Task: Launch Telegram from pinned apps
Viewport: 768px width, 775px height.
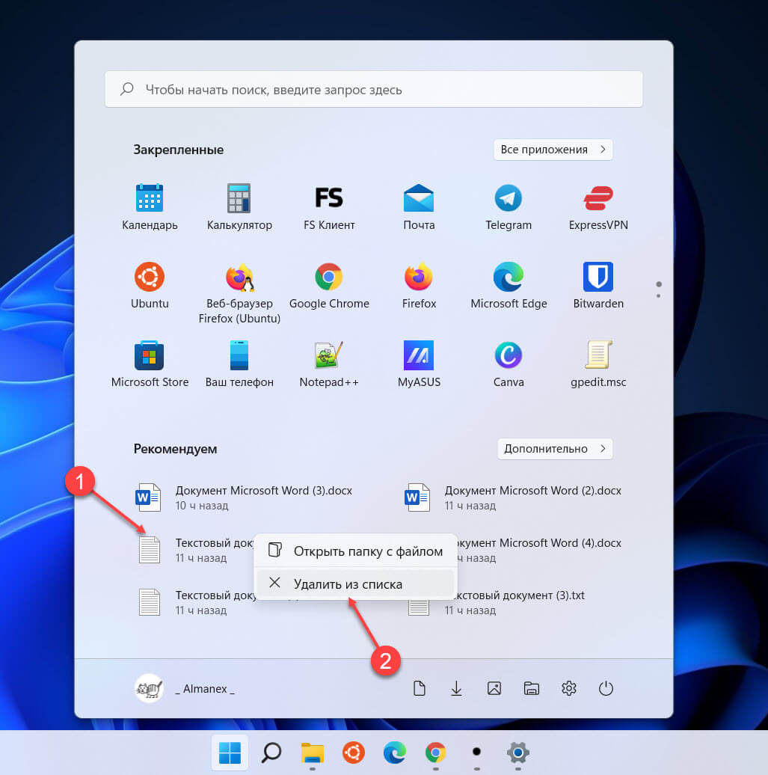Action: pos(509,207)
